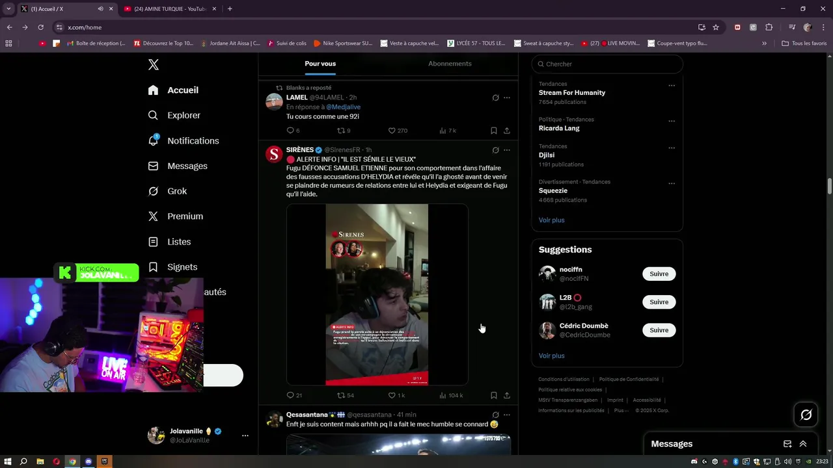The height and width of the screenshot is (468, 833).
Task: Switch to Pour vous tab
Action: pyautogui.click(x=320, y=64)
